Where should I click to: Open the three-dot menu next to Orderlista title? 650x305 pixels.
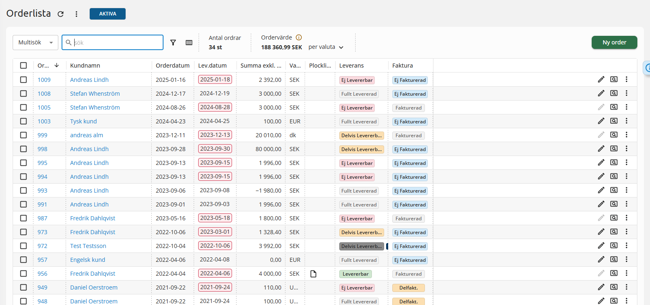coord(76,14)
